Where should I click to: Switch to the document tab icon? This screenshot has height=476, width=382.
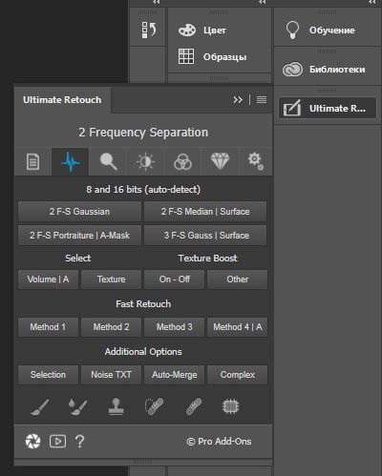32,161
